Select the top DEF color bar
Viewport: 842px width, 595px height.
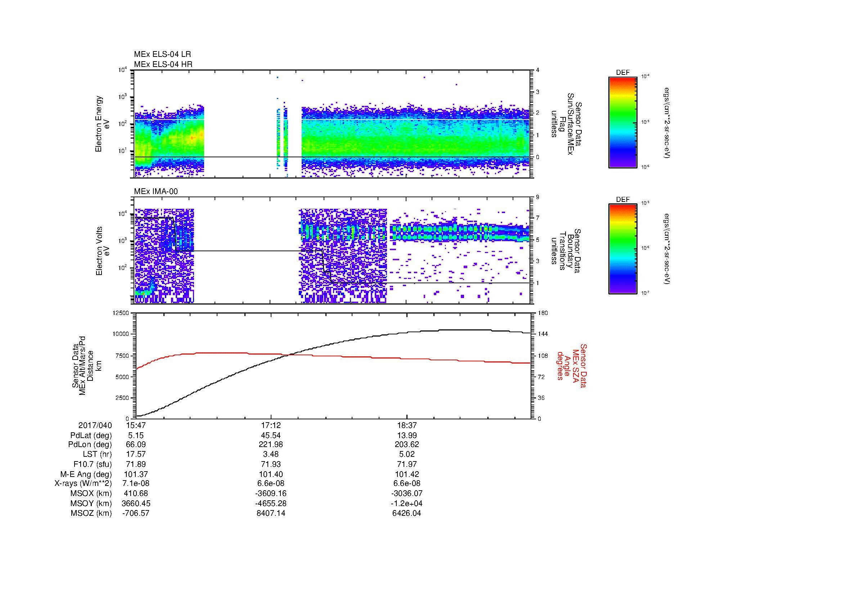(623, 122)
